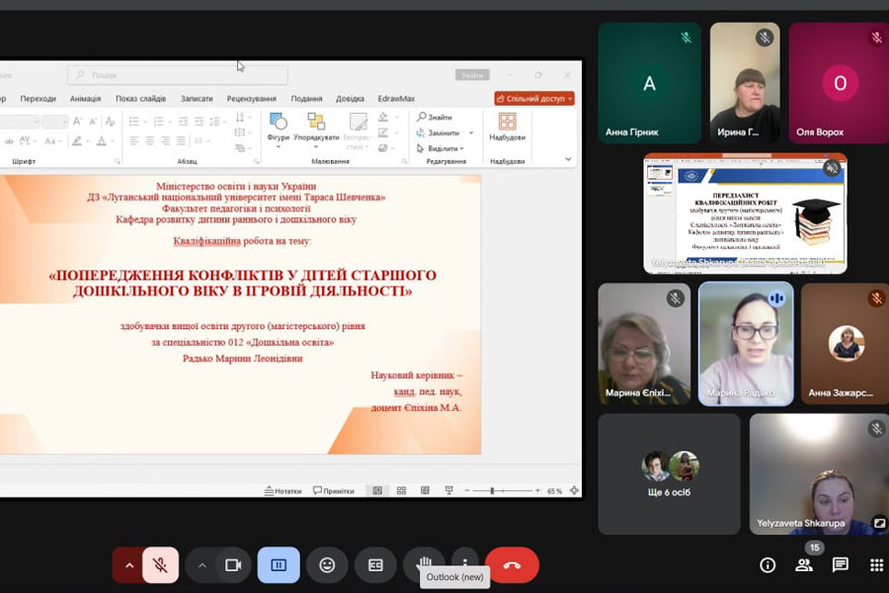Viewport: 889px width, 593px height.
Task: Click the Спільний доступ share button
Action: 534,98
